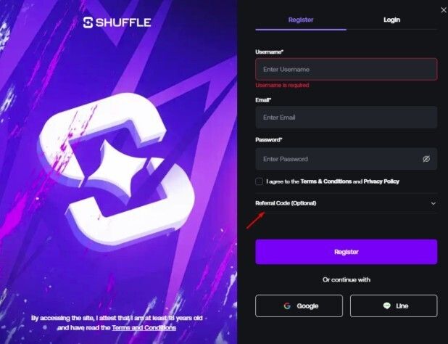Image resolution: width=448 pixels, height=344 pixels.
Task: Click the purple Register button
Action: 346,252
